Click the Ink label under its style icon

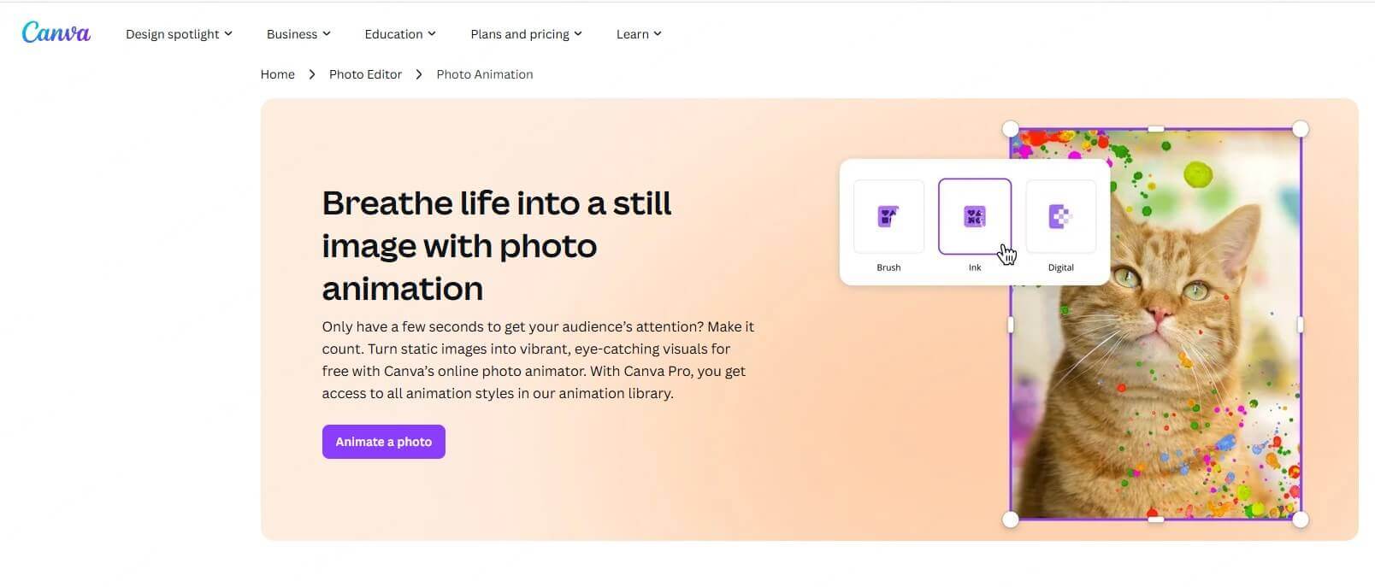coord(974,267)
